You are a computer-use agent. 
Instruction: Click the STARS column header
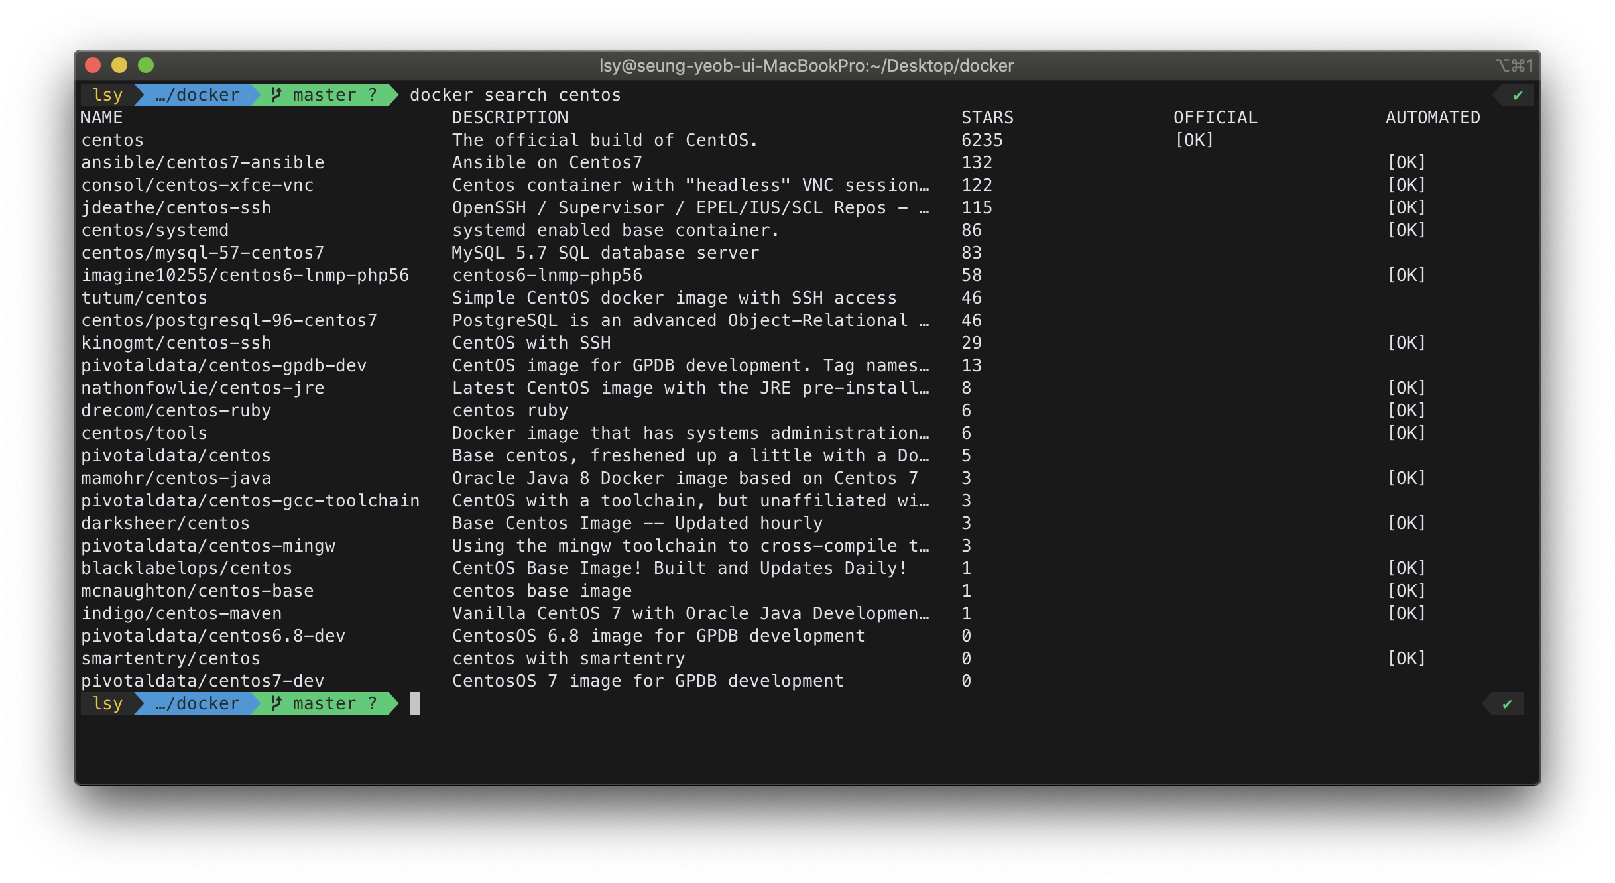[x=987, y=117]
